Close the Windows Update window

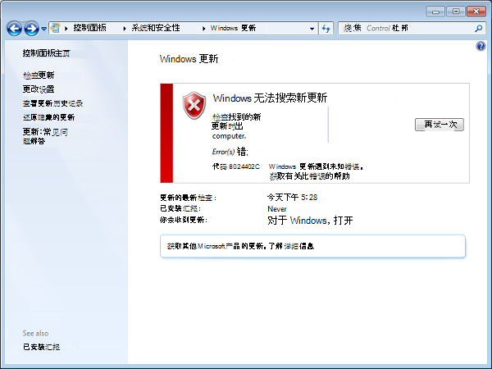[476, 11]
